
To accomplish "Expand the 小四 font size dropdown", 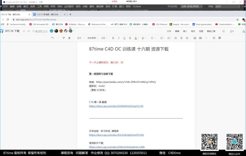I will pos(104,38).
